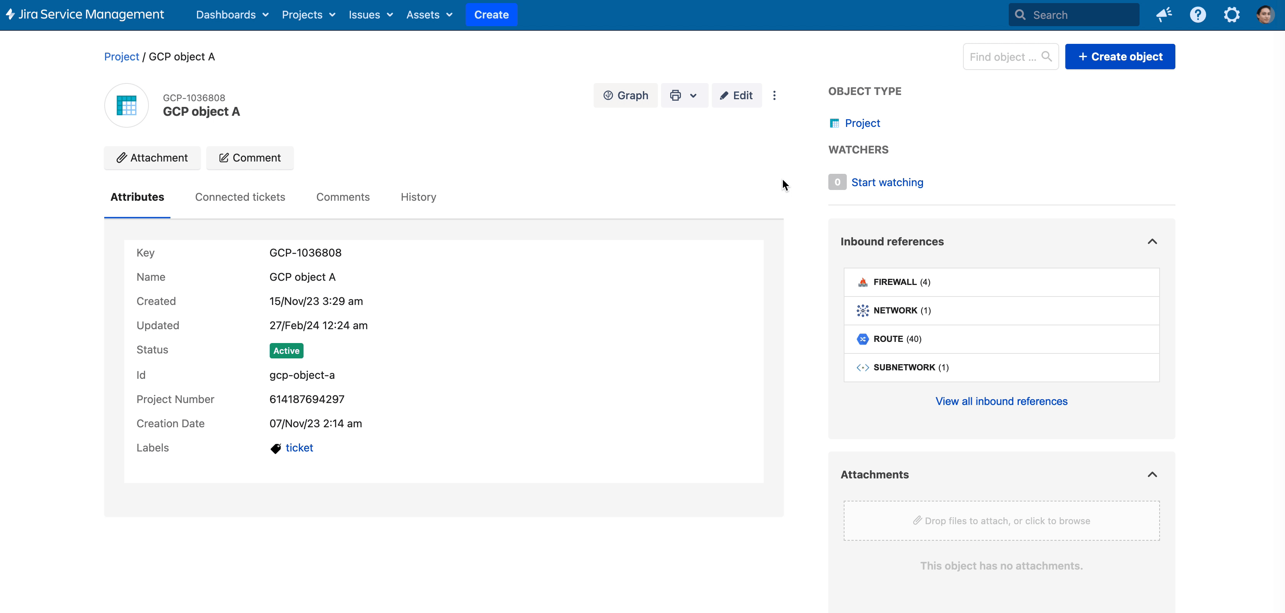This screenshot has height=613, width=1285.
Task: Open the Graph view button
Action: [x=626, y=95]
